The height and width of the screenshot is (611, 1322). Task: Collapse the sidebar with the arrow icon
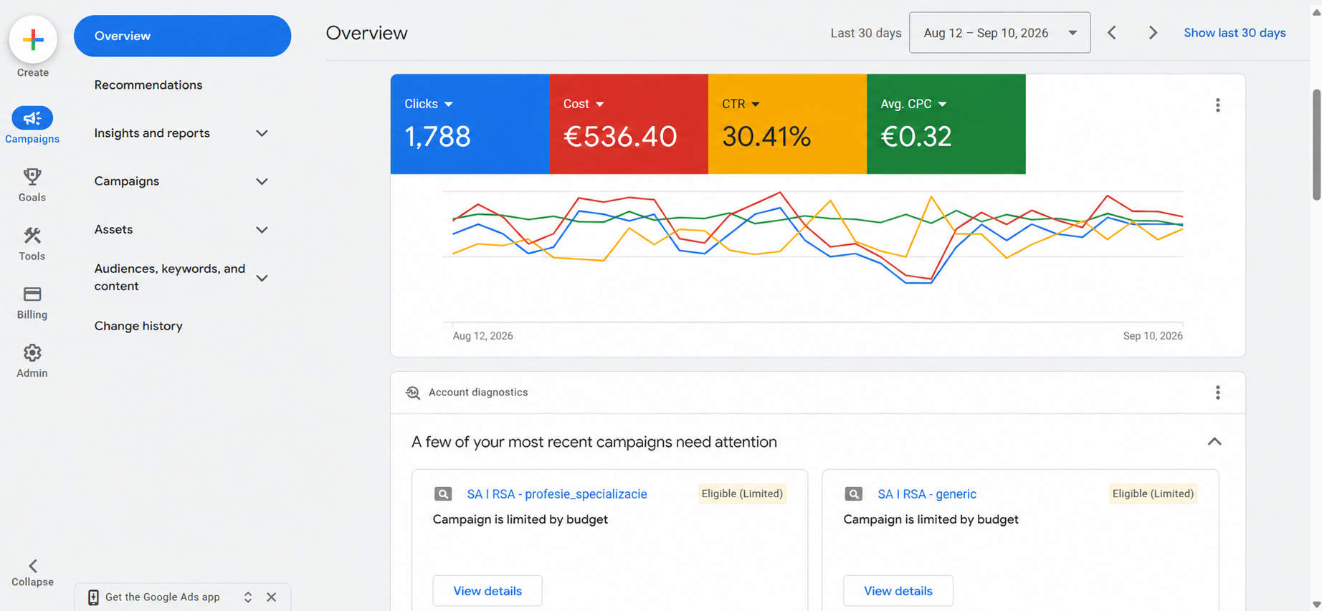(x=33, y=566)
